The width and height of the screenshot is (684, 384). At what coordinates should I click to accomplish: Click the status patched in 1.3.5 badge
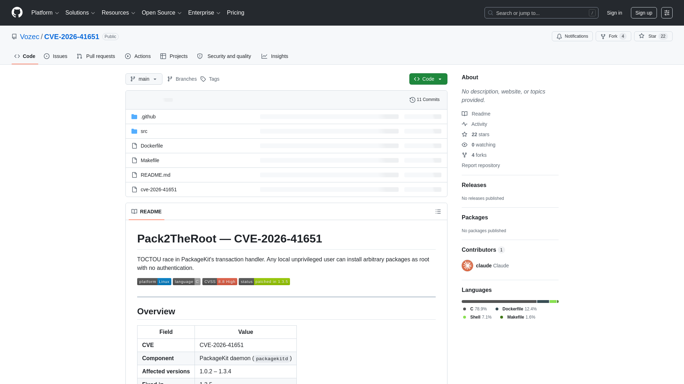coord(264,282)
